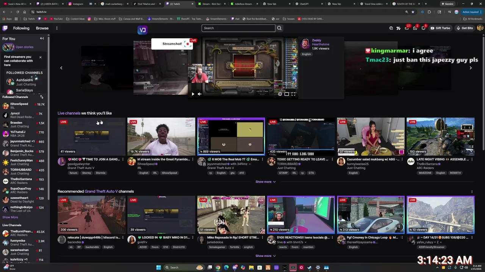Sort followed channels using the sort icon

point(42,97)
